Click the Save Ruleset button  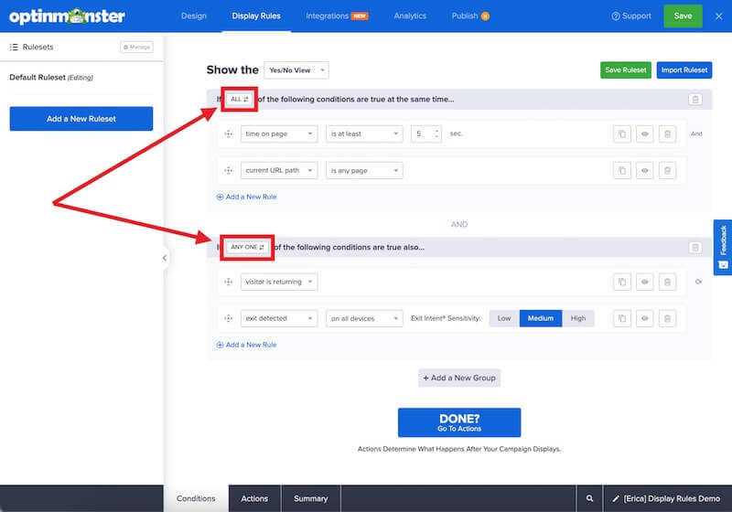626,70
